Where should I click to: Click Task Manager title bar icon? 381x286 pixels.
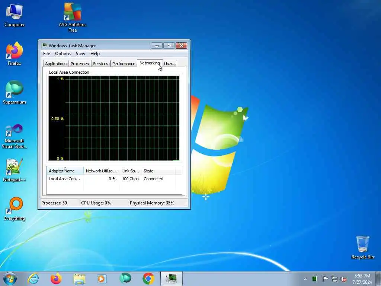point(44,45)
